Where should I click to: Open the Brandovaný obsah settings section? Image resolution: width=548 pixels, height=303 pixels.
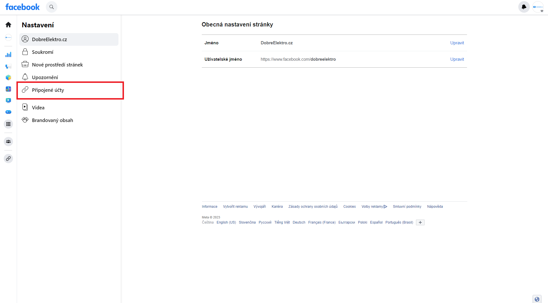point(69,120)
